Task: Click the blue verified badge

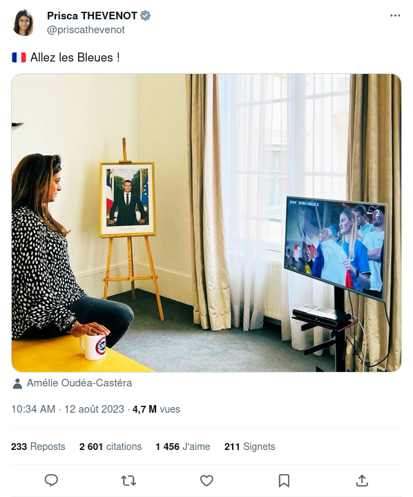Action: pos(145,15)
